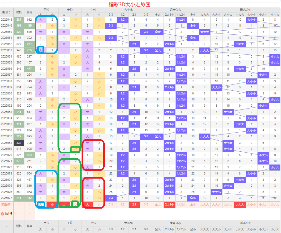Select 大大小 in the 预选行1 row
The height and width of the screenshot is (233, 281).
pyautogui.click(x=216, y=205)
